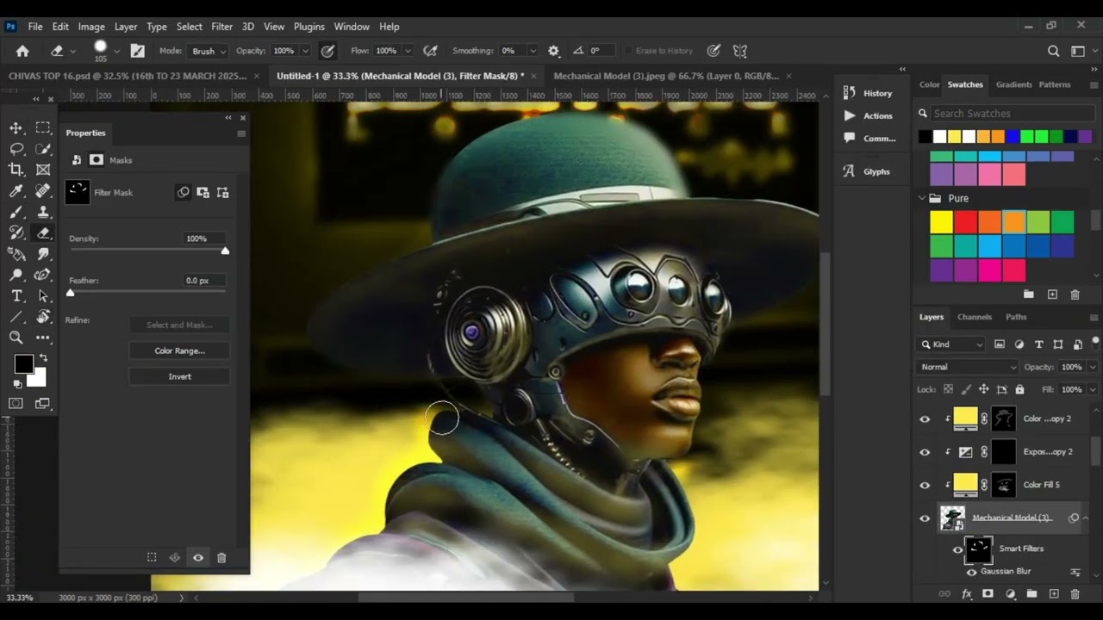Open the layer blend mode Normal dropdown
Screen dimensions: 1103x620
point(968,367)
